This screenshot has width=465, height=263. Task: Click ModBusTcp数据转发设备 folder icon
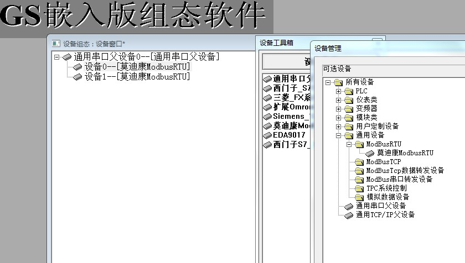pyautogui.click(x=359, y=171)
